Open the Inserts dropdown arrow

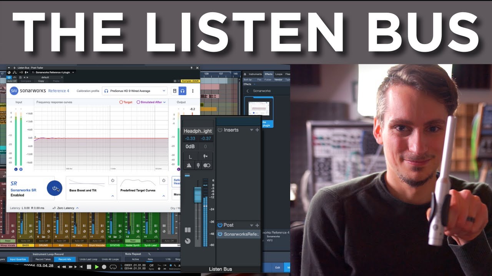[x=252, y=130]
